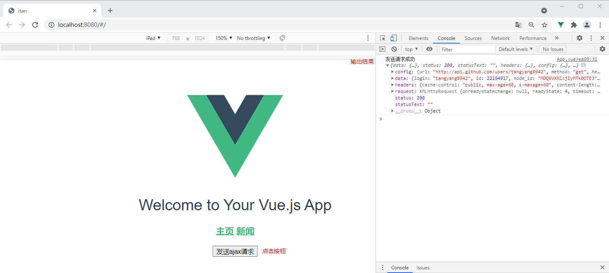
Task: Click the statusText property line
Action: [x=414, y=104]
